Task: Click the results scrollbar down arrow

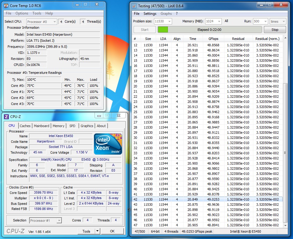Action: coord(285,225)
